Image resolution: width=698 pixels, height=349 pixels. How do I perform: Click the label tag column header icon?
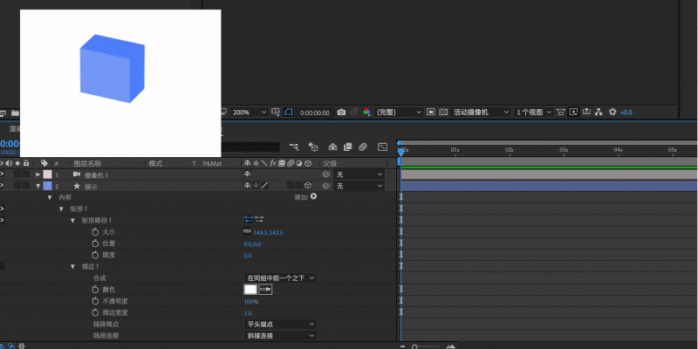44,163
